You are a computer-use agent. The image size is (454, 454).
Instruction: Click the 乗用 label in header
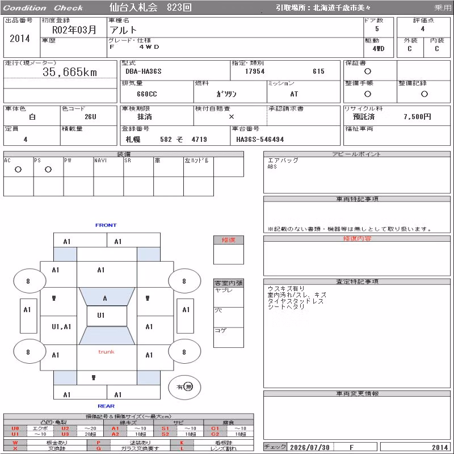pyautogui.click(x=443, y=8)
